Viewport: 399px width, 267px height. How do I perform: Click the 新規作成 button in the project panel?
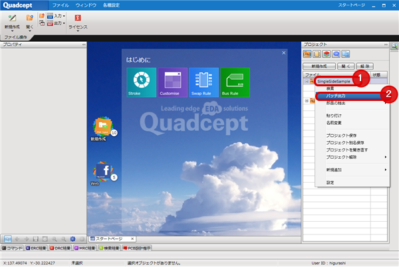319,66
